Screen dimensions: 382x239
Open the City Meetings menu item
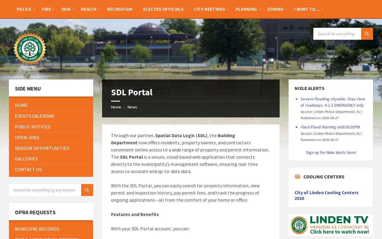tap(210, 9)
